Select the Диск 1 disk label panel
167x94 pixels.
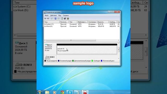(50, 49)
